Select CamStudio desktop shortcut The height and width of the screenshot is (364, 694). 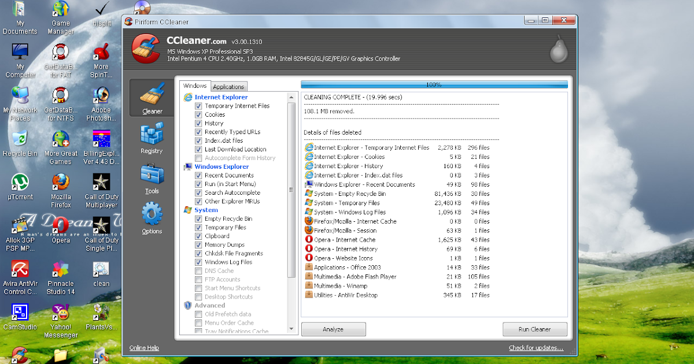point(20,317)
